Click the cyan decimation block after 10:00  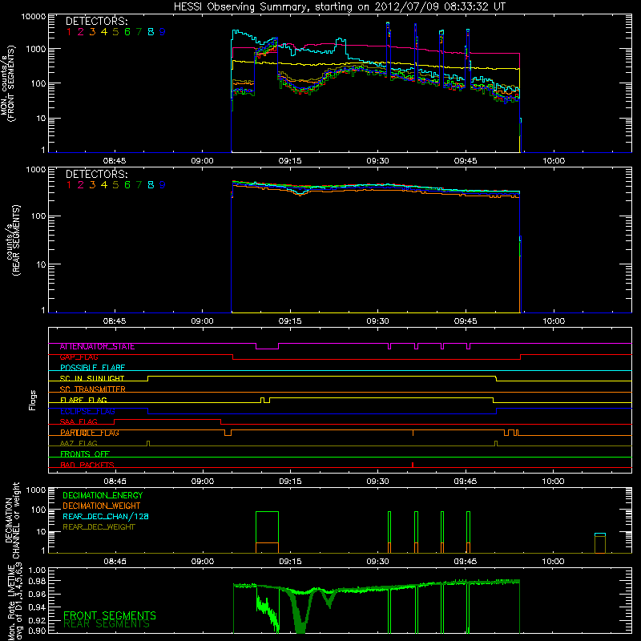pos(600,534)
